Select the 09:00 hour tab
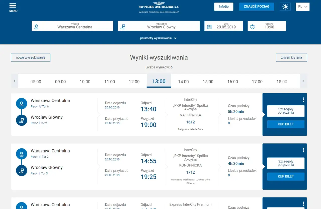Viewport: 321px width, 209px height. (x=60, y=81)
